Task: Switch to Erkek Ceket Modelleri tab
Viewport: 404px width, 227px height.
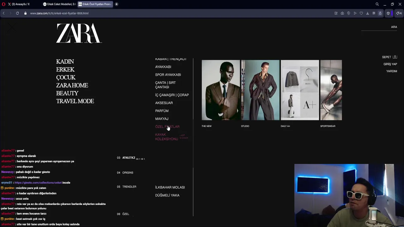Action: (59, 4)
